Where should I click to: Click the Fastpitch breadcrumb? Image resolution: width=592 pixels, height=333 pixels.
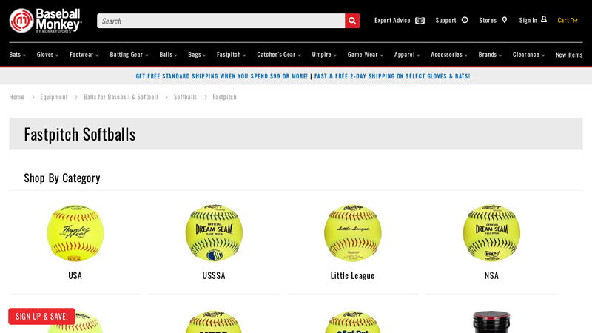[225, 97]
